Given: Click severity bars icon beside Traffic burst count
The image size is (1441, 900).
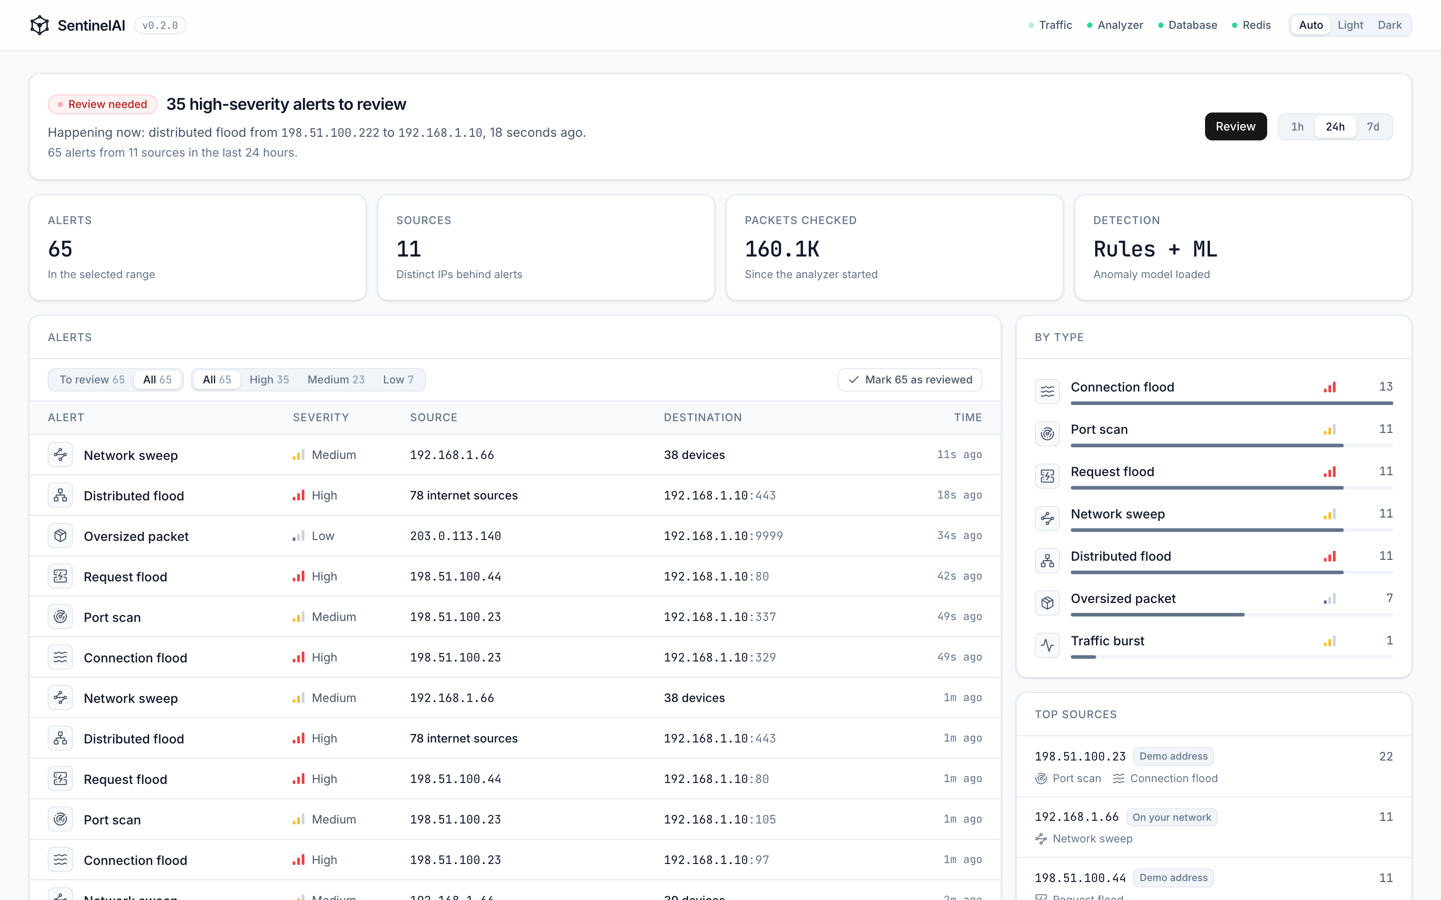Looking at the screenshot, I should [1330, 641].
